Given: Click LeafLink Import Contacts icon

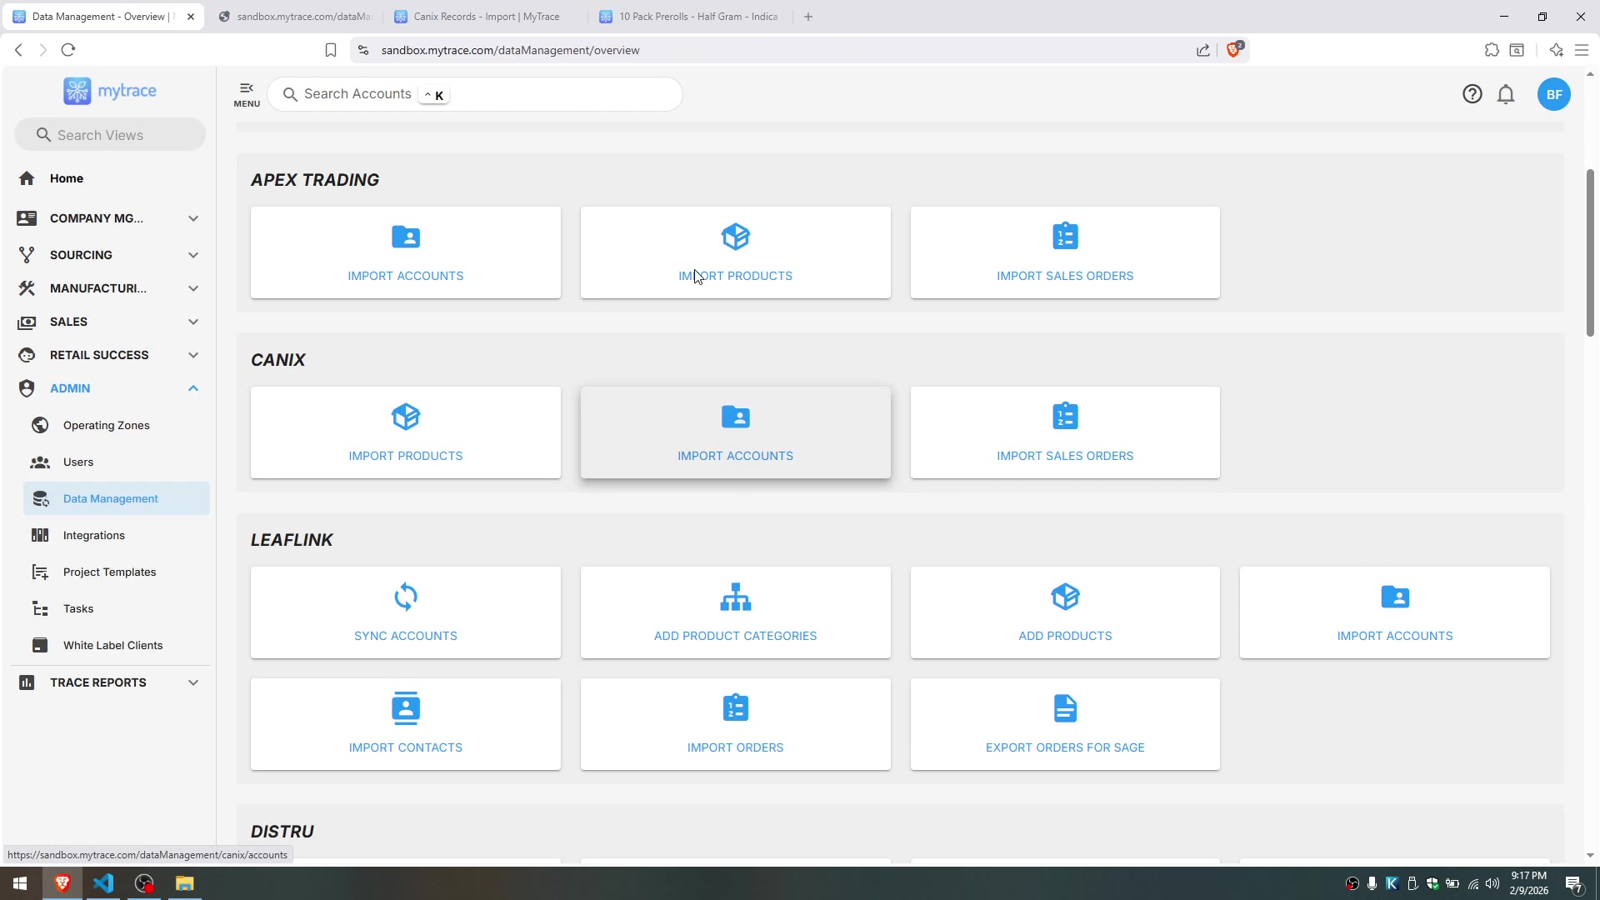Looking at the screenshot, I should [405, 708].
